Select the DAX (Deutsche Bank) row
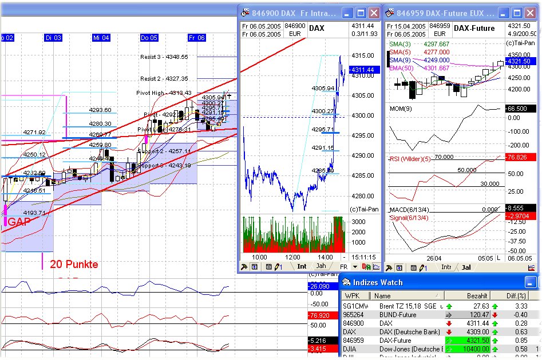 coord(439,332)
